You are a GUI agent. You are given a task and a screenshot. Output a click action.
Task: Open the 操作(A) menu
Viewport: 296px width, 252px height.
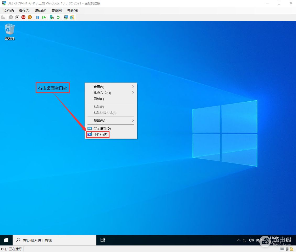pos(24,11)
